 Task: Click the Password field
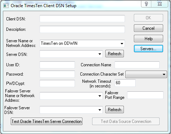[57, 74]
